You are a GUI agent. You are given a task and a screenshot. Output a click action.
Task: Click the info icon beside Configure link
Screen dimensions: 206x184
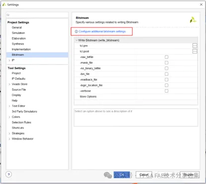tap(76, 32)
